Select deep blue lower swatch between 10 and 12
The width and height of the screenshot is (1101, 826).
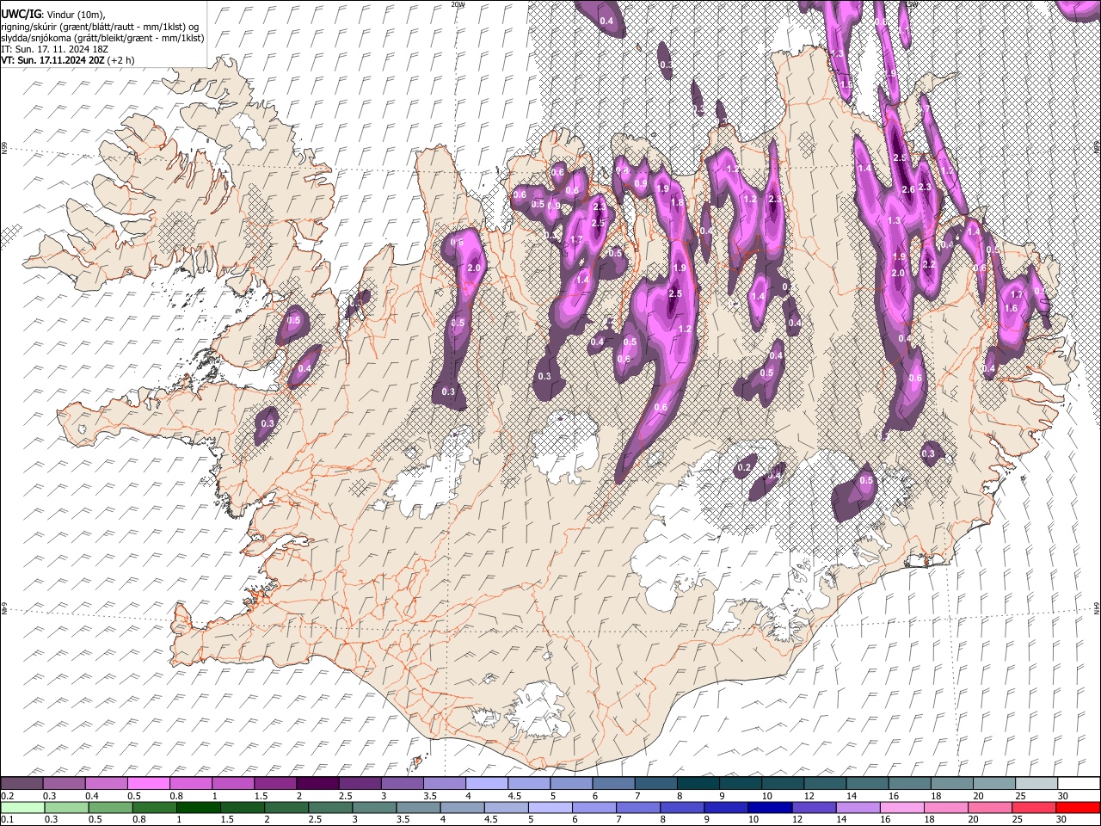tap(770, 808)
